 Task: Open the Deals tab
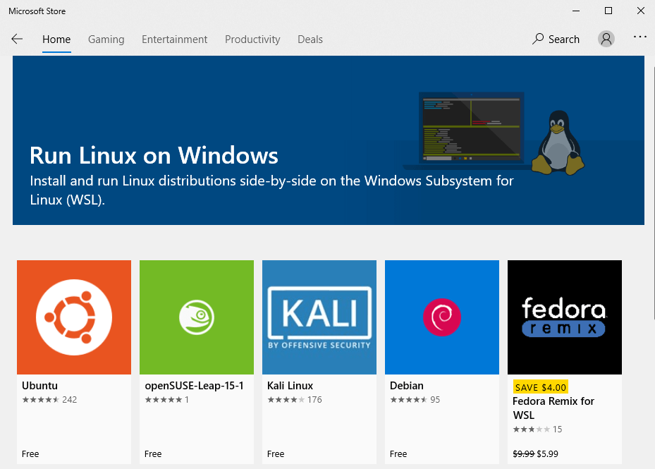click(310, 39)
